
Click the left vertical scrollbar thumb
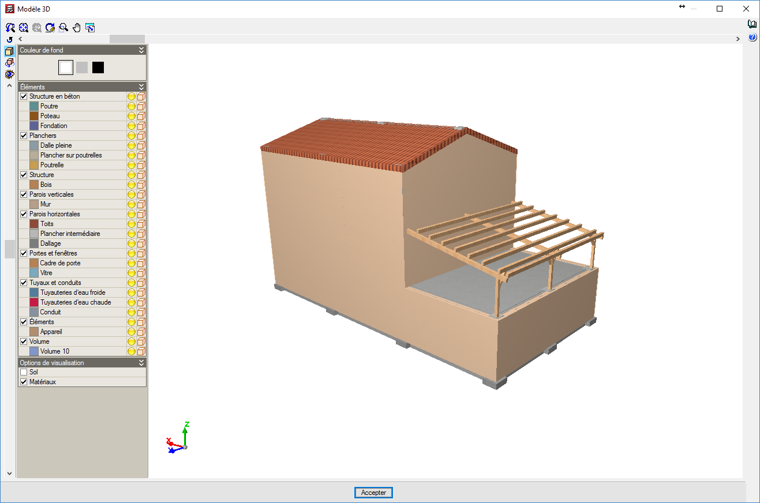(x=9, y=249)
